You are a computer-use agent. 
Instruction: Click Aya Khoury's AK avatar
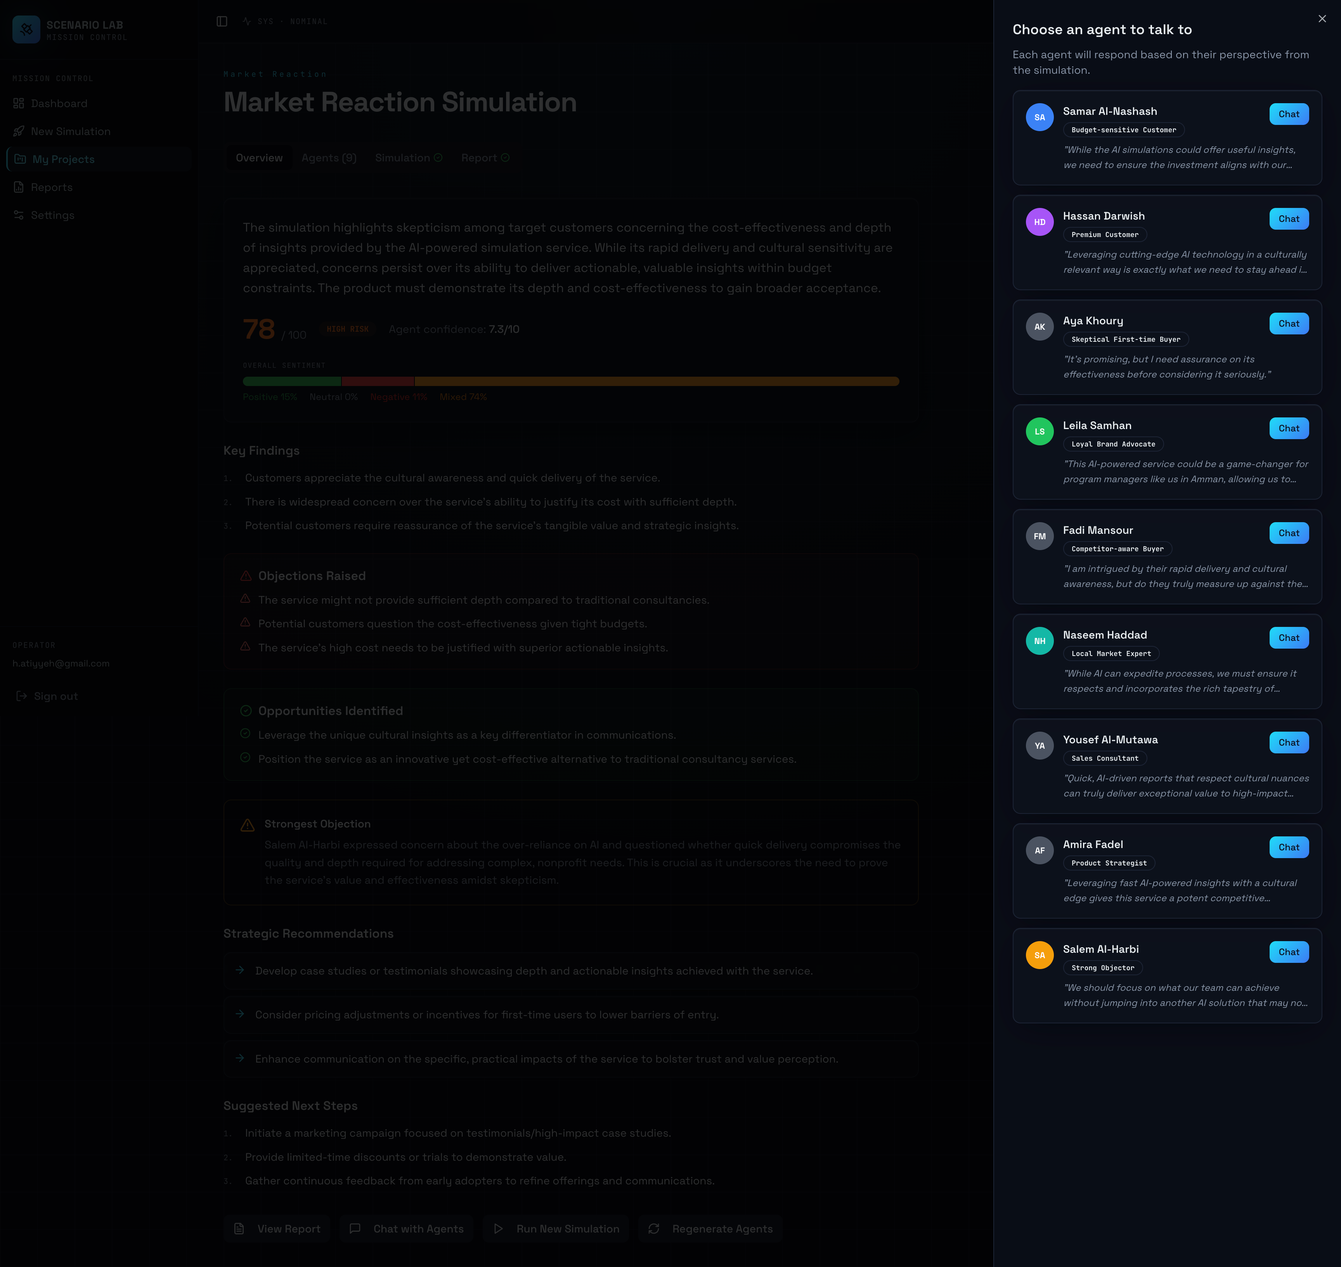(1040, 327)
